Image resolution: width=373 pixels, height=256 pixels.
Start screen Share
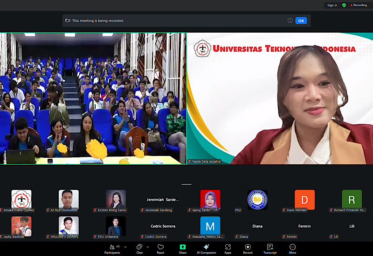point(183,249)
